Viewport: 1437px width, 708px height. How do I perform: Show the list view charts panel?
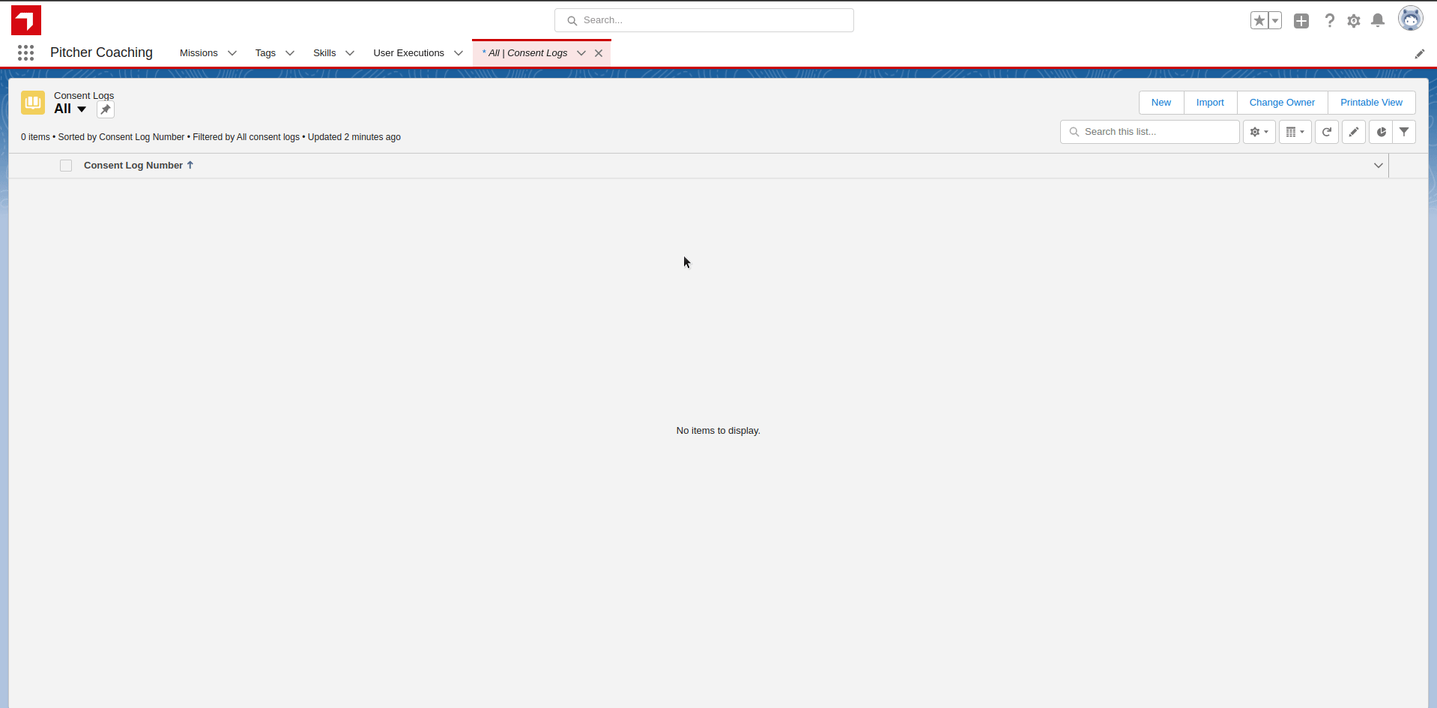(1381, 132)
